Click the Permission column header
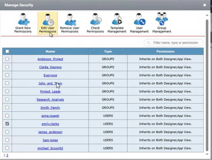212x160 pixels. point(165,51)
